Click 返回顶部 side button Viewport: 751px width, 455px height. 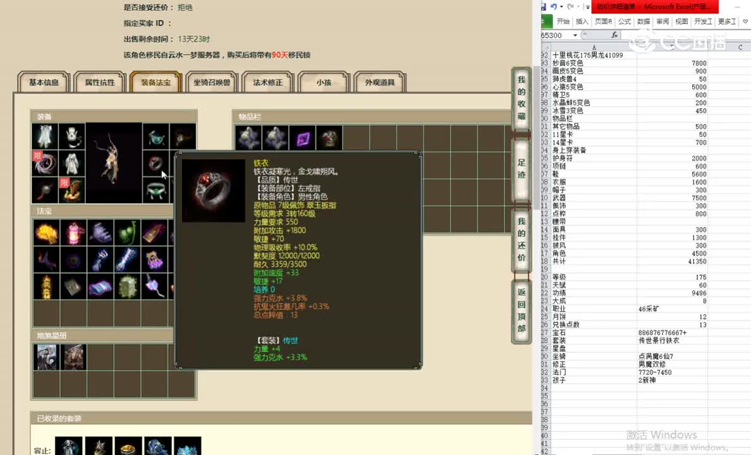pyautogui.click(x=522, y=310)
